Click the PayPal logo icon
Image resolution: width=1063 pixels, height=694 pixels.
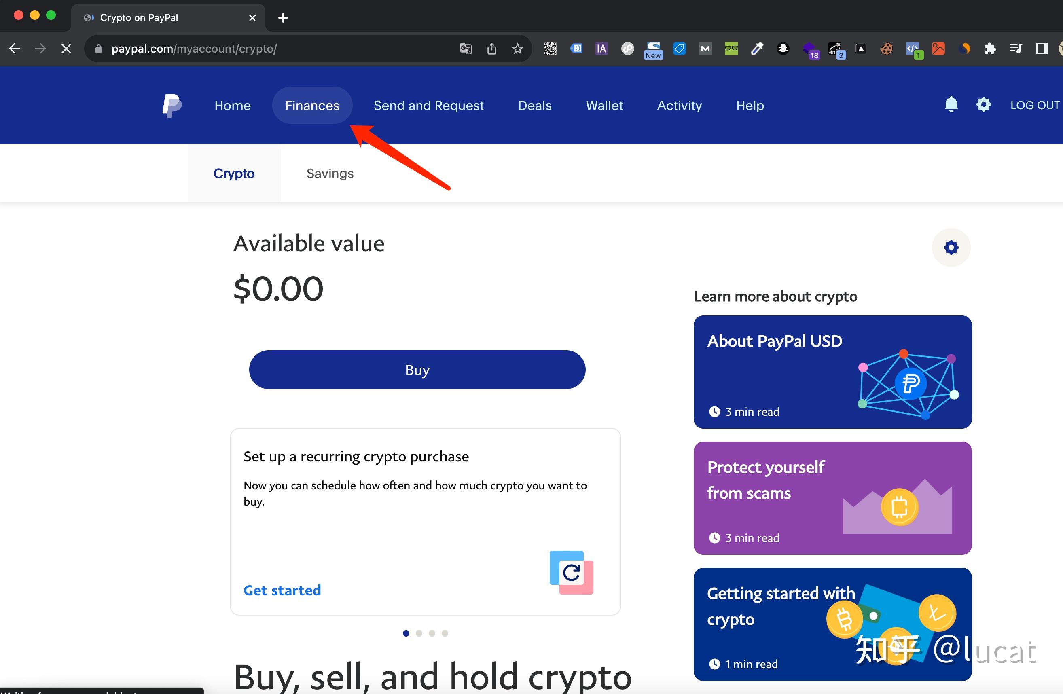point(170,105)
